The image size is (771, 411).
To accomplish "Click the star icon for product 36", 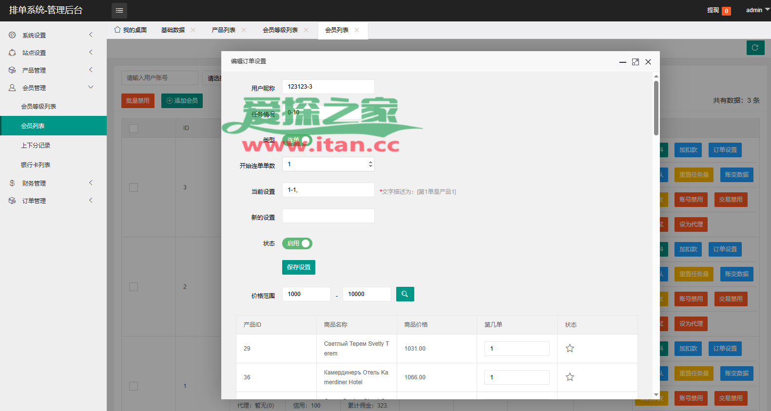I will pyautogui.click(x=570, y=377).
